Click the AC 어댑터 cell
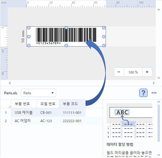This screenshot has height=158, width=162. point(24,121)
